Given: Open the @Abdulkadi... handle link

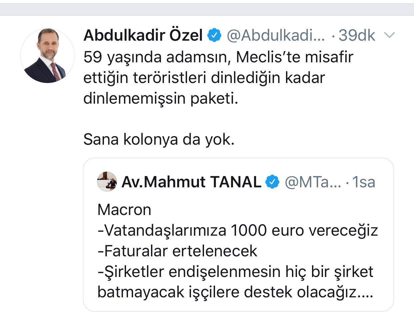Looking at the screenshot, I should click(276, 35).
